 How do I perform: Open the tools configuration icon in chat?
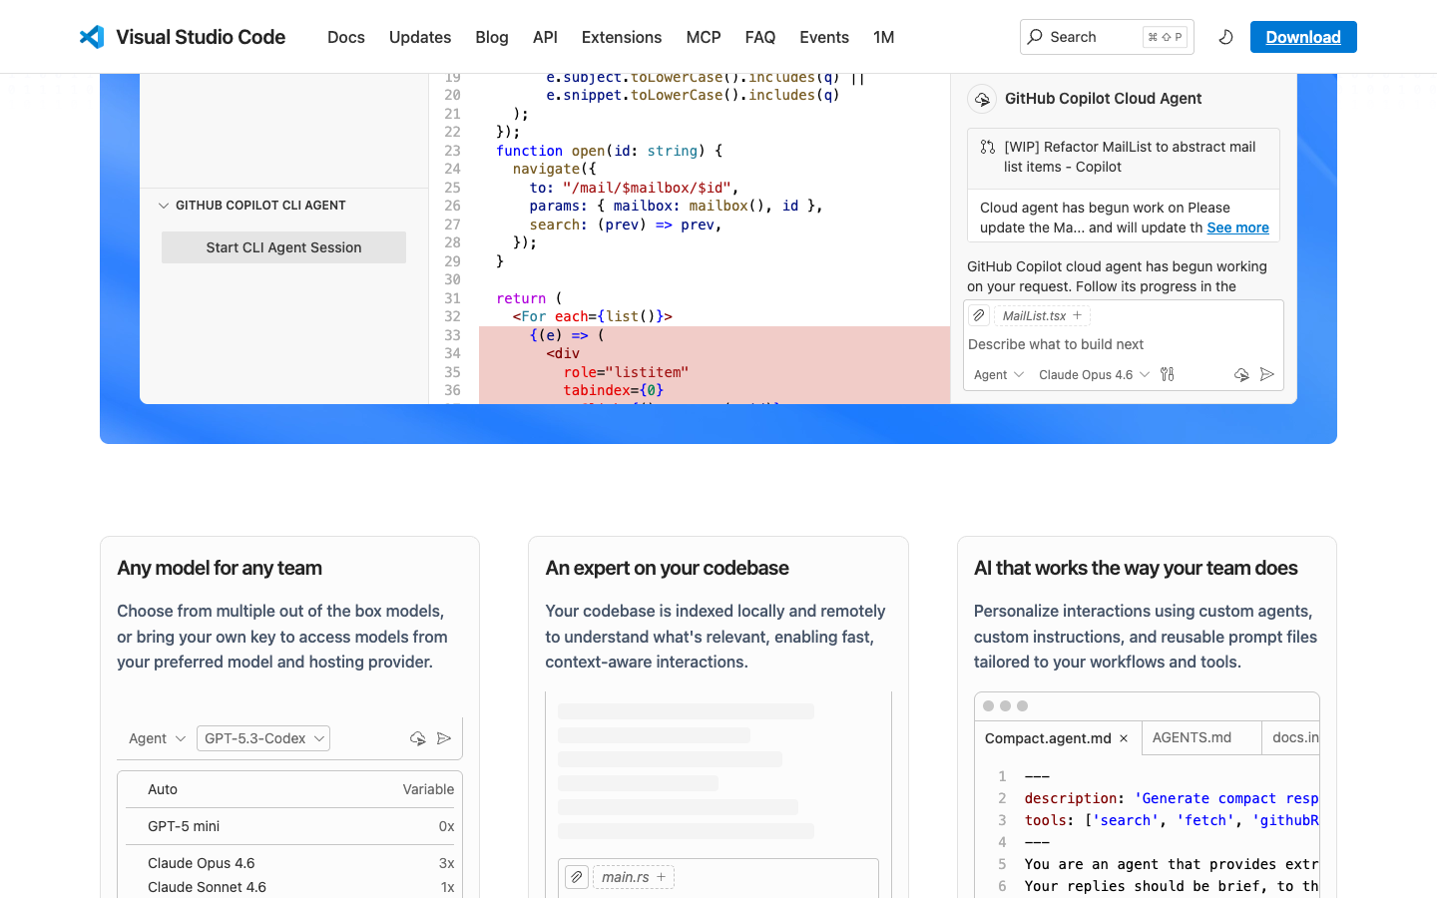(x=1168, y=374)
